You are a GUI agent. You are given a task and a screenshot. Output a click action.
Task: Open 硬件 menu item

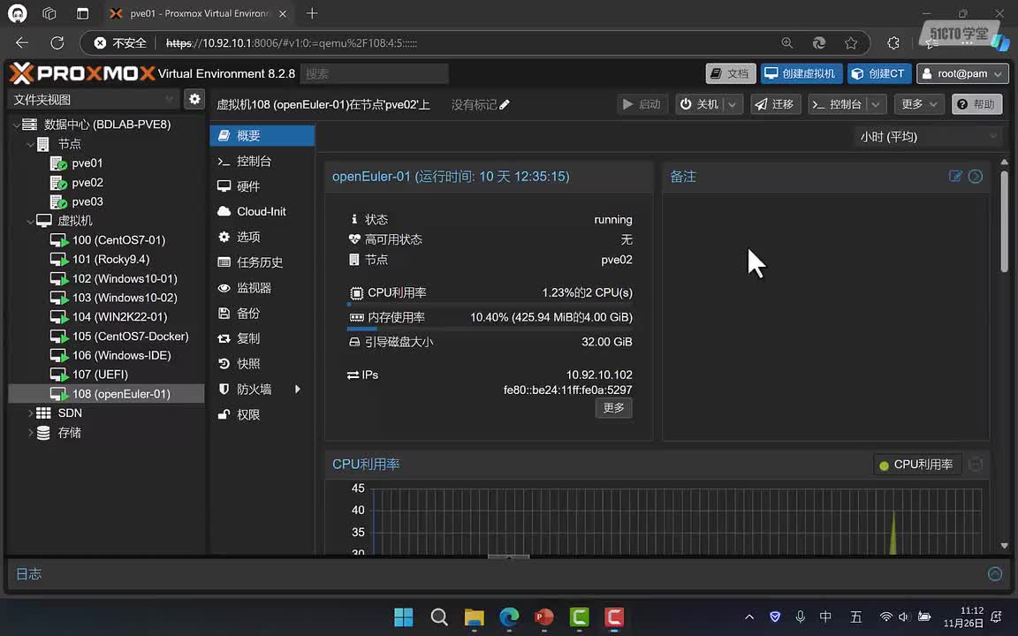(262, 186)
